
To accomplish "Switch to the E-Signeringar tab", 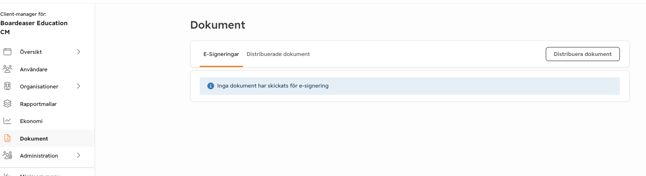I will point(221,54).
